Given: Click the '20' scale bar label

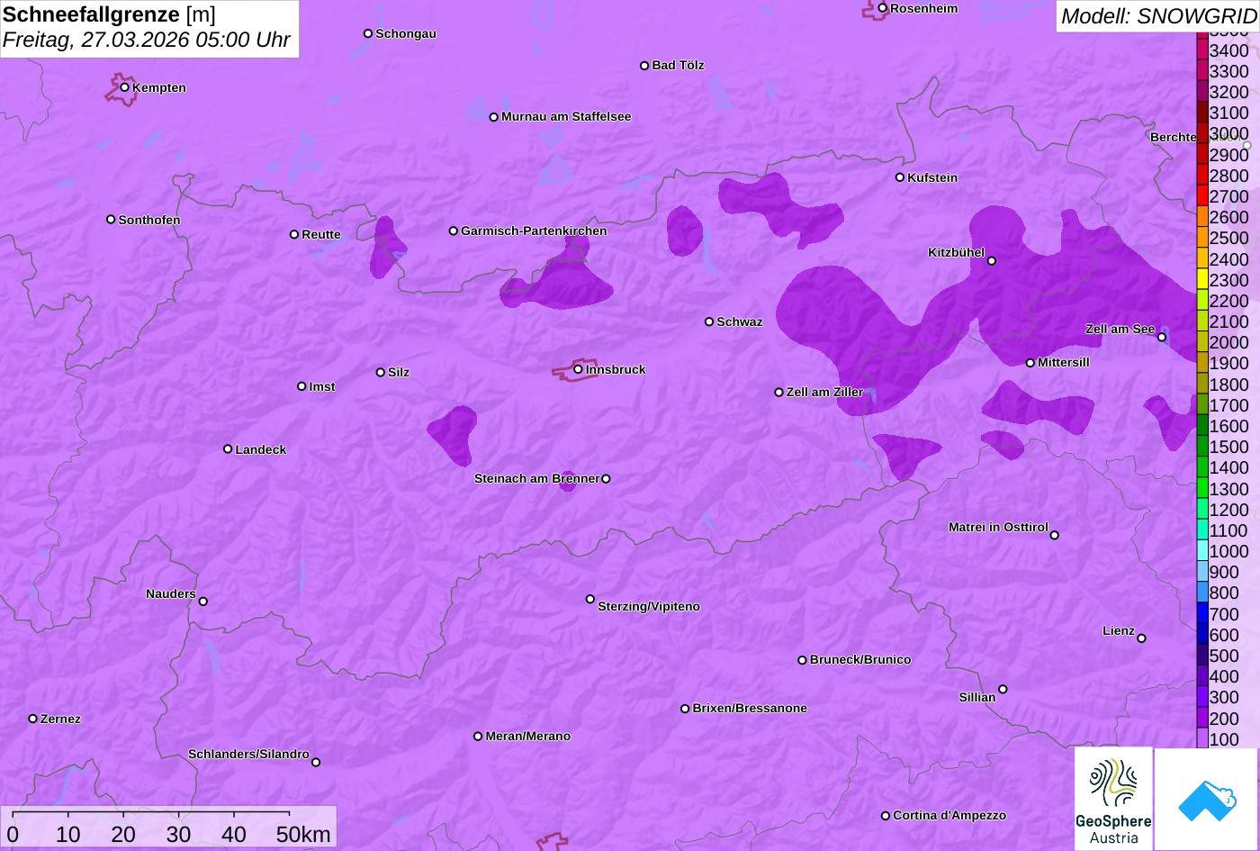Looking at the screenshot, I should 123,835.
